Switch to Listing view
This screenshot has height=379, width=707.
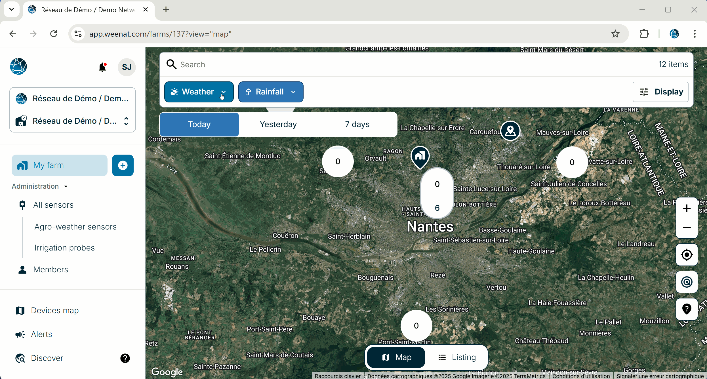point(457,357)
